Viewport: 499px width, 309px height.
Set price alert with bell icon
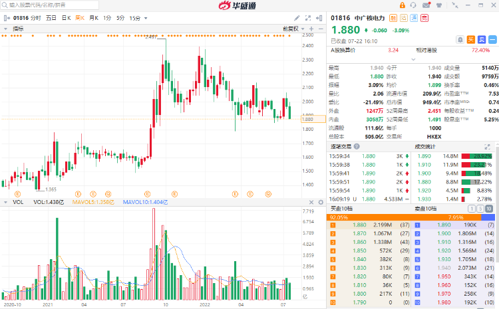pyautogui.click(x=460, y=40)
